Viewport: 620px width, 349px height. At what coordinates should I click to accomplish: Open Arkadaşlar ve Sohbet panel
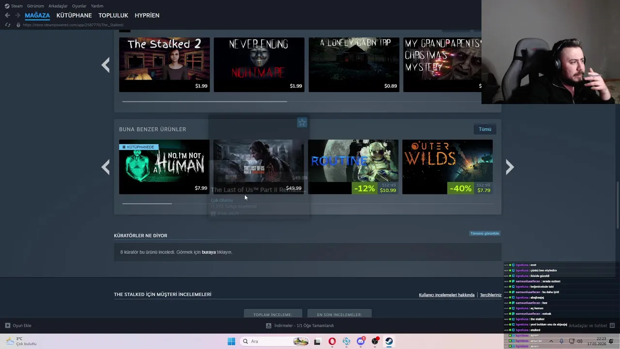click(x=591, y=325)
